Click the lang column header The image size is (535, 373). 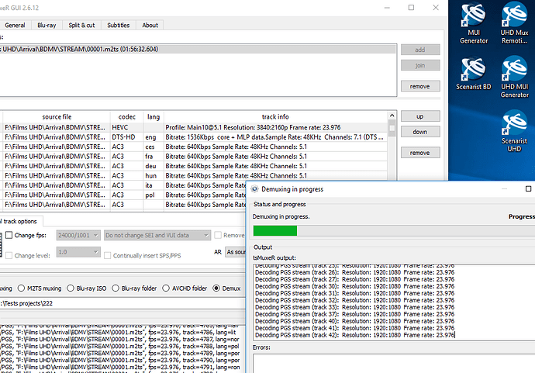[x=154, y=117]
